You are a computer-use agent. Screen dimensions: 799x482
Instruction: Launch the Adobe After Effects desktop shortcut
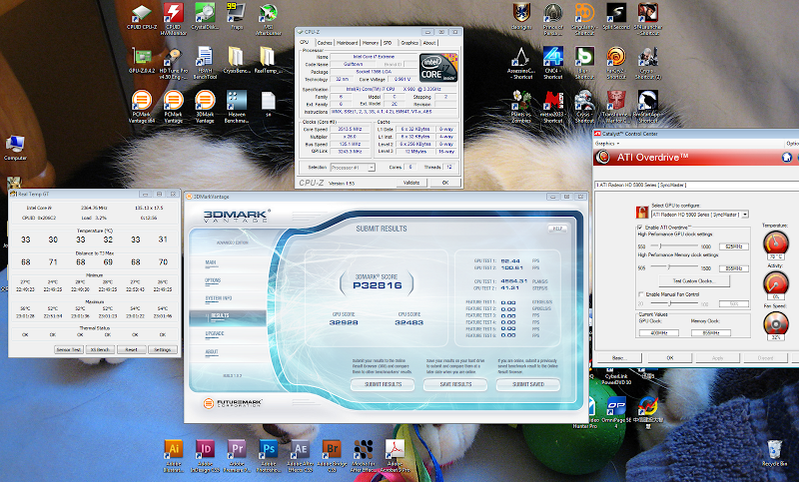[300, 455]
